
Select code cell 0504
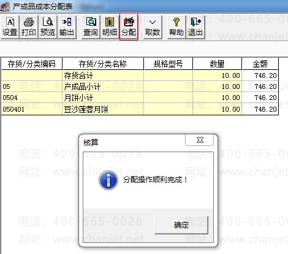click(32, 98)
